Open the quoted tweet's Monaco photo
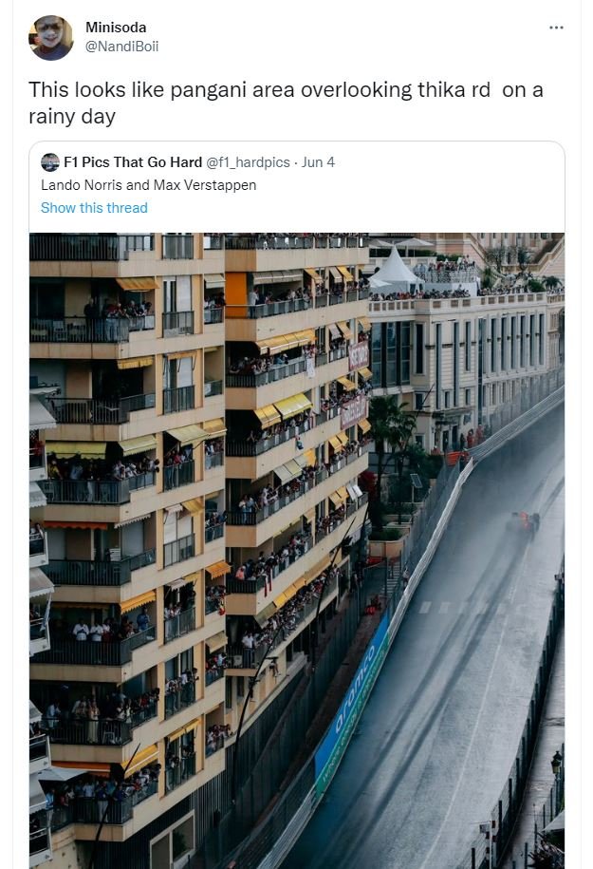This screenshot has width=593, height=869. [x=296, y=551]
